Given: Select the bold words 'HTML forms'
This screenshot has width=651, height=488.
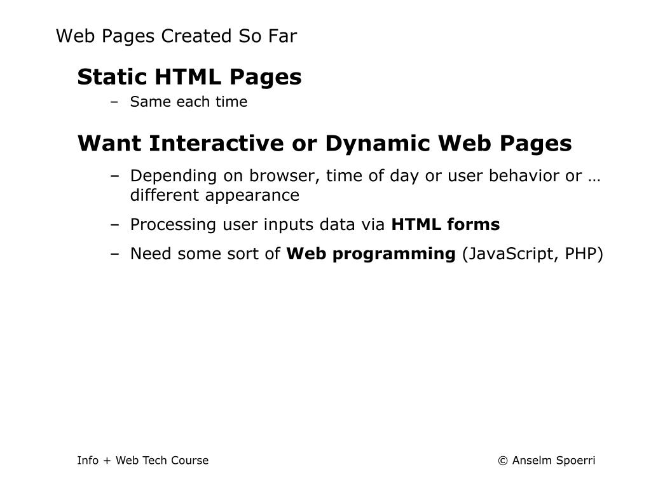Looking at the screenshot, I should [446, 224].
